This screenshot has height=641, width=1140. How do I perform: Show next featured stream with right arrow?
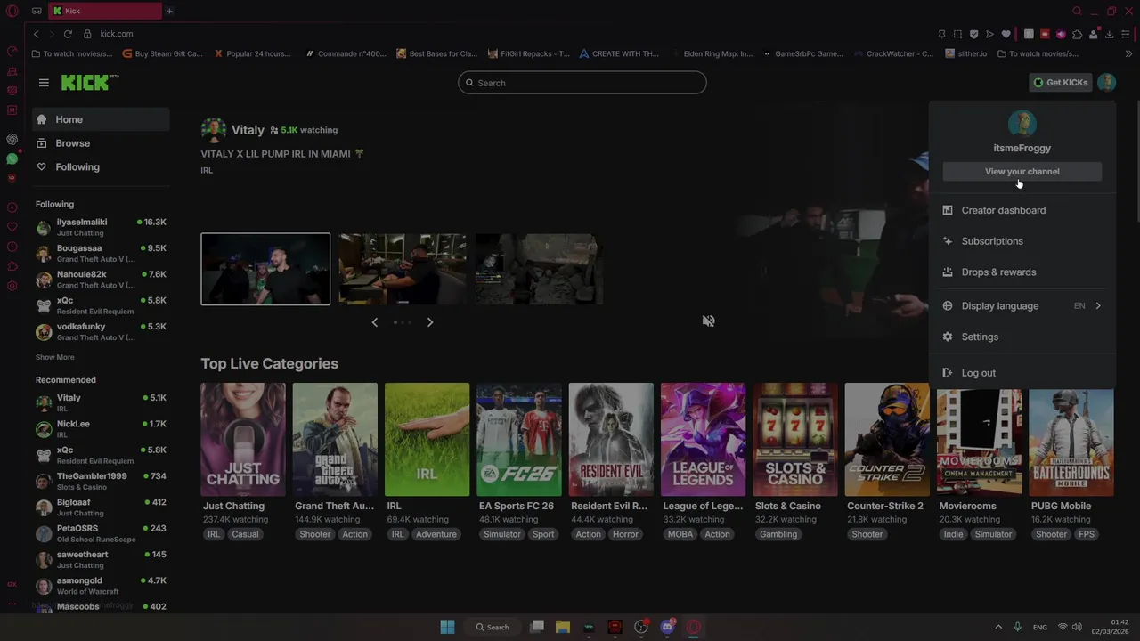point(430,322)
